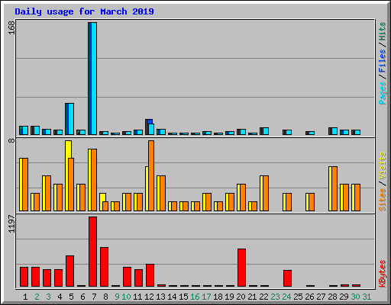This screenshot has width=391, height=305.
Task: Click green day 30 on the x-axis
Action: click(x=355, y=297)
